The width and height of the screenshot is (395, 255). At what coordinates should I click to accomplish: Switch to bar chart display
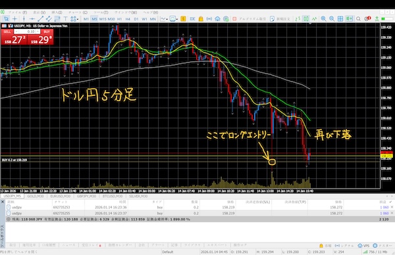tap(298, 19)
